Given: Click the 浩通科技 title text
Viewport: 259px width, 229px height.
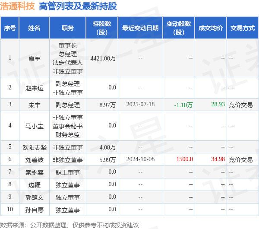Looking at the screenshot, I should (x=17, y=6).
